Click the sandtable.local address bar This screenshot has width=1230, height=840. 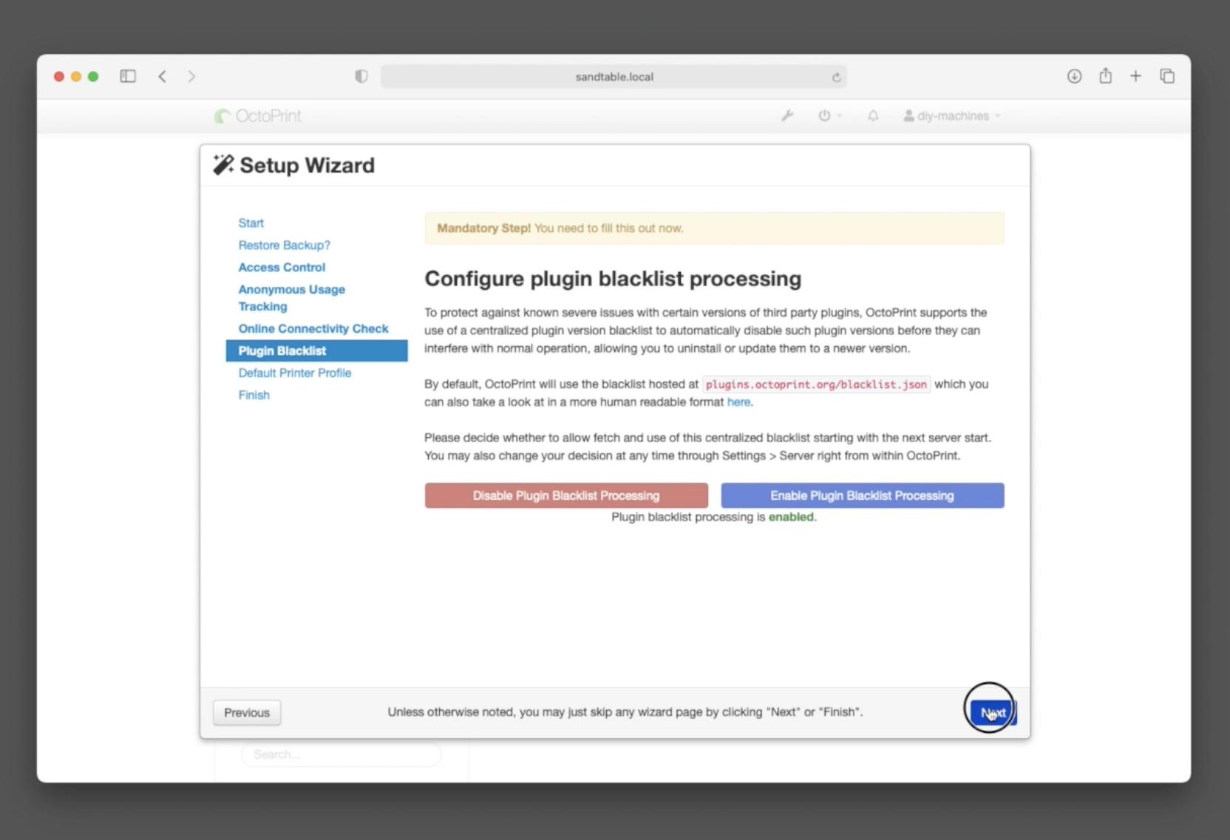tap(614, 77)
